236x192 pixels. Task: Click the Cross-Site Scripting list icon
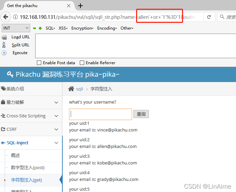click(x=3, y=116)
